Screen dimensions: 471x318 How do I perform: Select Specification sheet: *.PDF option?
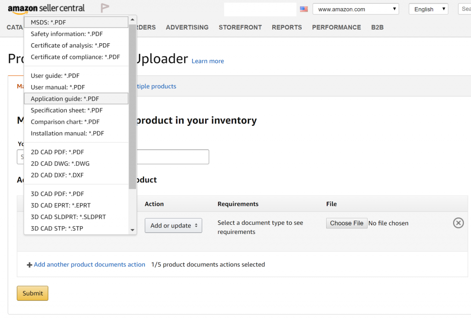(76, 110)
